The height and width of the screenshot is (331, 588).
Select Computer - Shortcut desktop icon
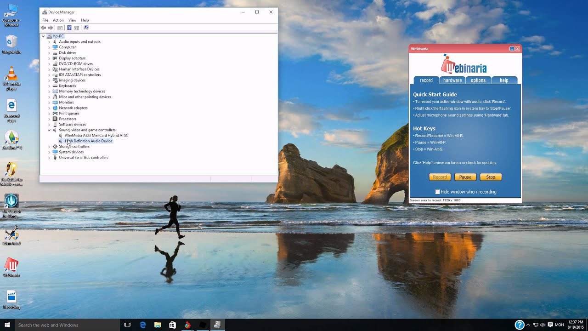[x=11, y=15]
